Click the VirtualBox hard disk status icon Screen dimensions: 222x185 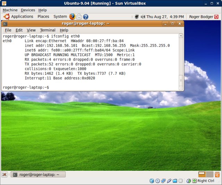coord(152,181)
